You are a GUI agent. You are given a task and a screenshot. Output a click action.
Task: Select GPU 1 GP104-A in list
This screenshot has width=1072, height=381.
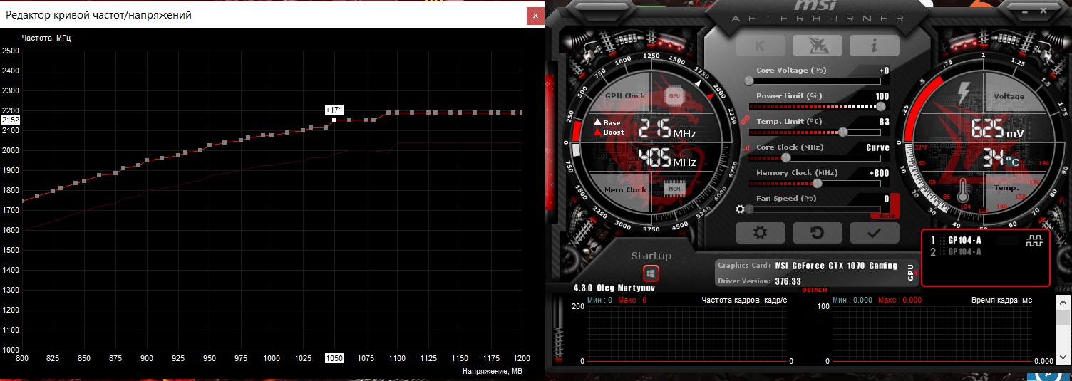click(964, 241)
